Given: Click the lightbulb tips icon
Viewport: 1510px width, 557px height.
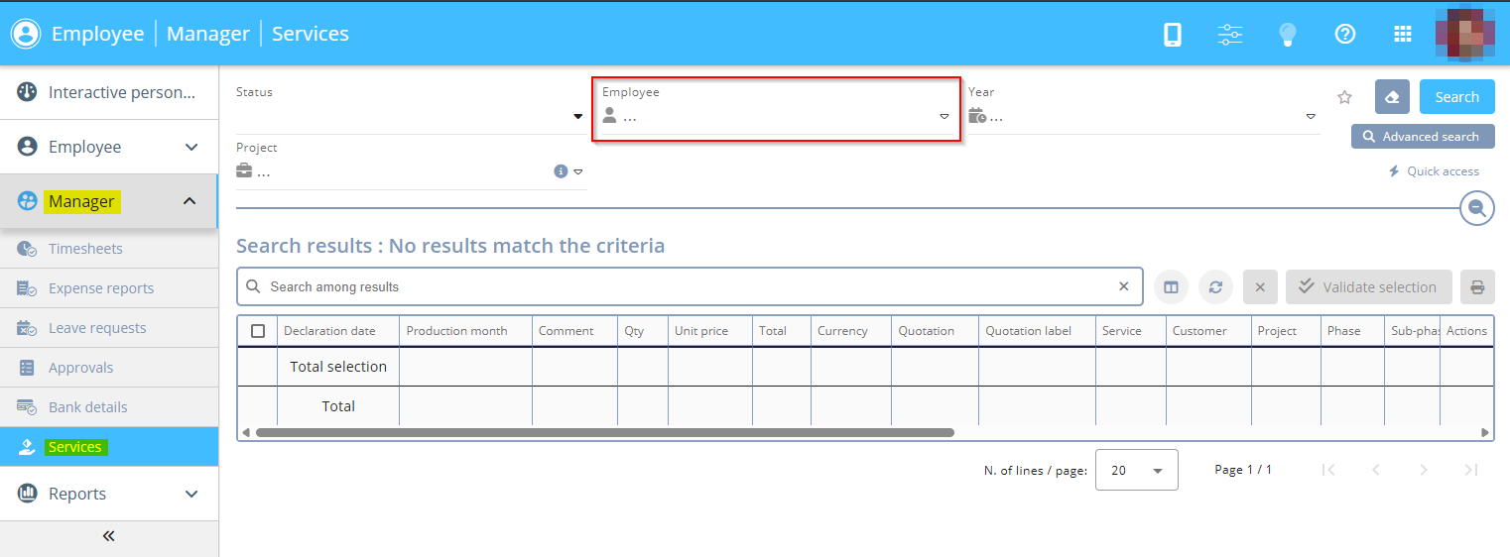Looking at the screenshot, I should tap(1288, 34).
